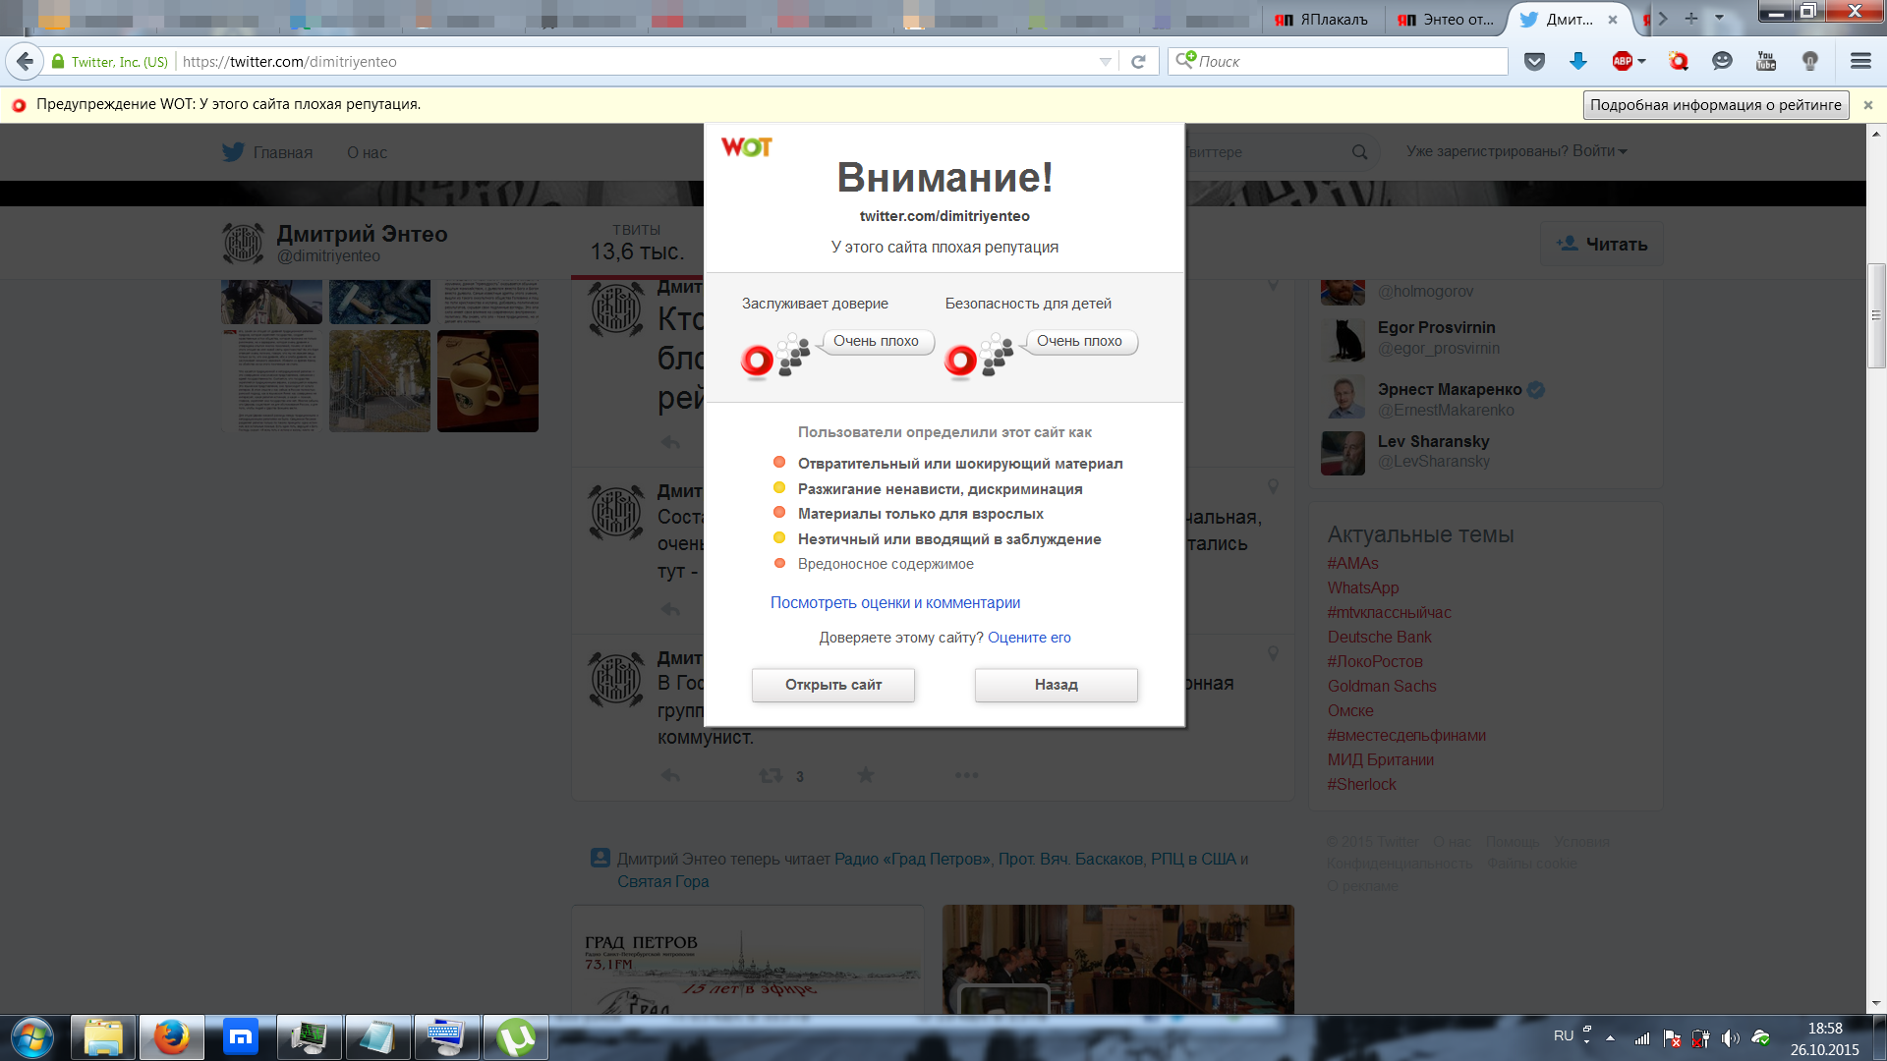Click the YouTube toolbar icon
Image resolution: width=1887 pixels, height=1061 pixels.
point(1766,62)
